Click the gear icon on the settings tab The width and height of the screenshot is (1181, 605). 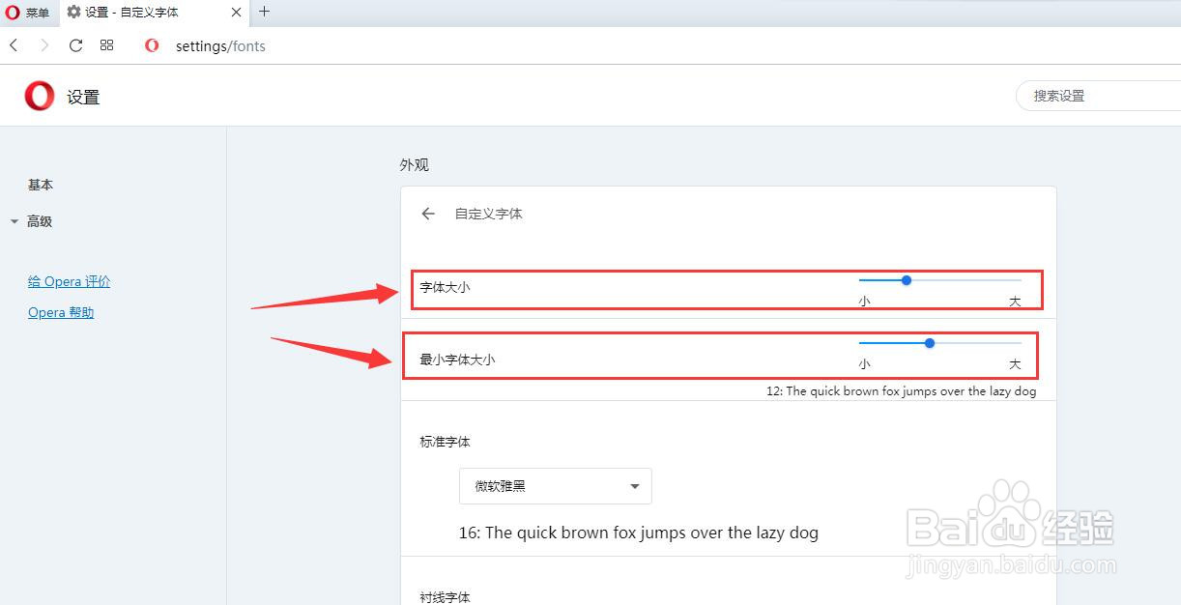(x=73, y=13)
